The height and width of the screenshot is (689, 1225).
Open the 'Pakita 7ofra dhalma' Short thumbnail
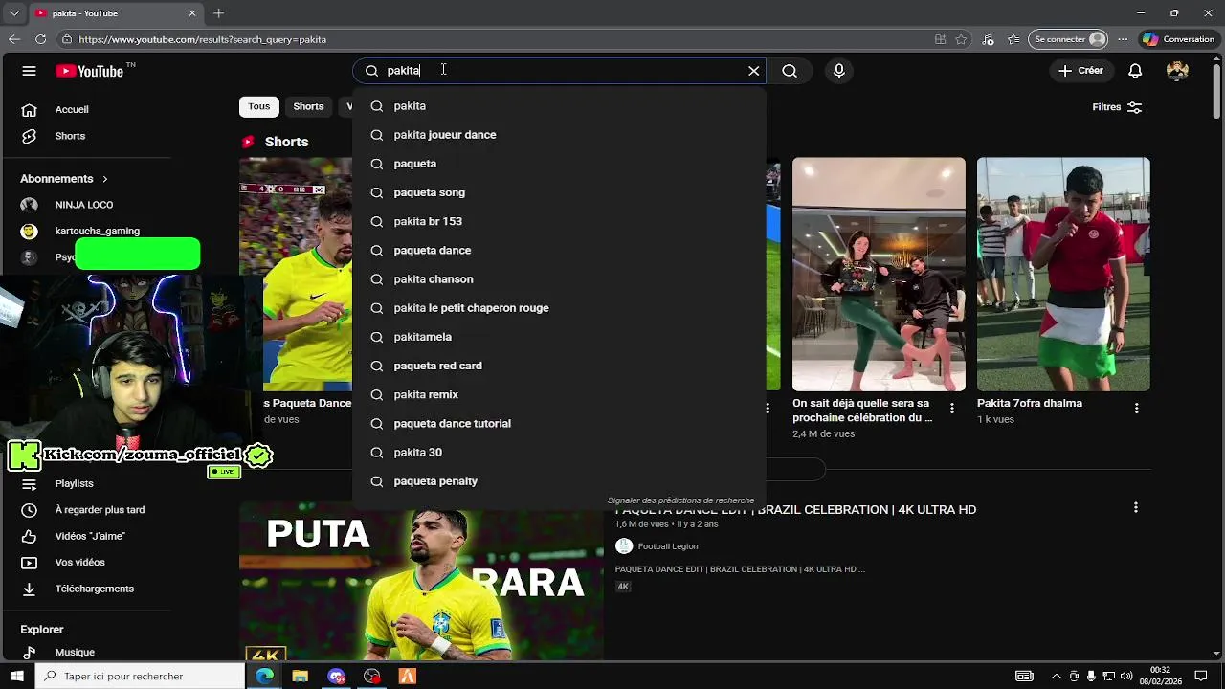[1063, 275]
